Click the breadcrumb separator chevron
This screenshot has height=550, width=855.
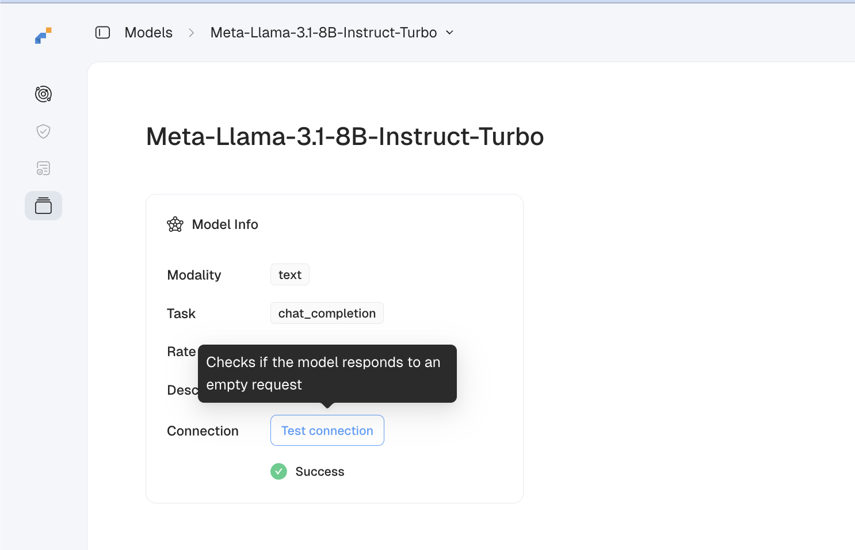[x=192, y=33]
